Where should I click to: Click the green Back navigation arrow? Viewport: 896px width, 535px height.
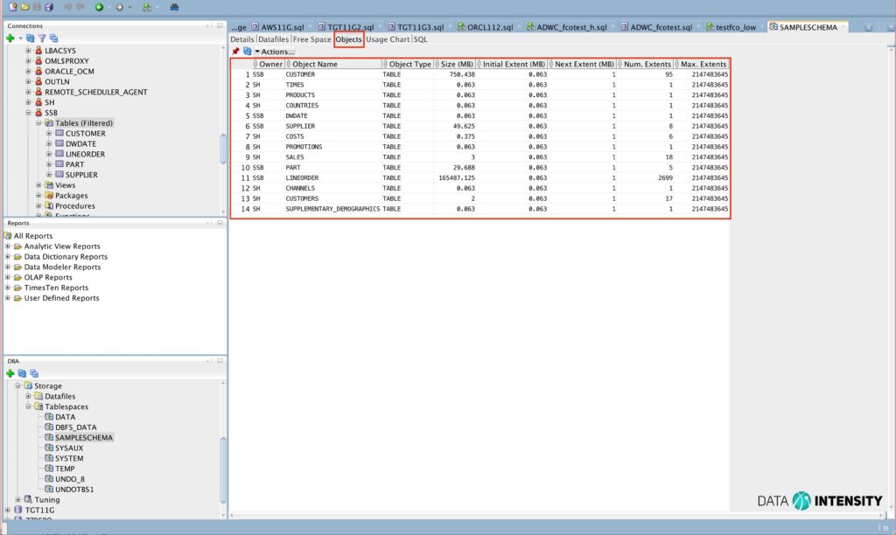coord(100,7)
